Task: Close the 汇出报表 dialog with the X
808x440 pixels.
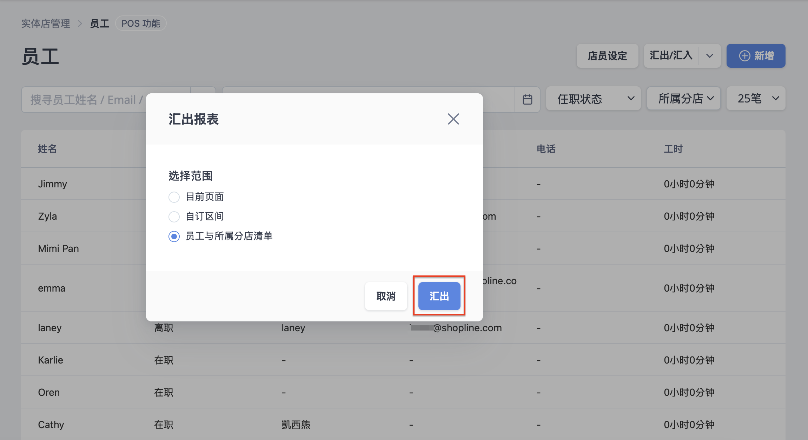Action: (453, 119)
